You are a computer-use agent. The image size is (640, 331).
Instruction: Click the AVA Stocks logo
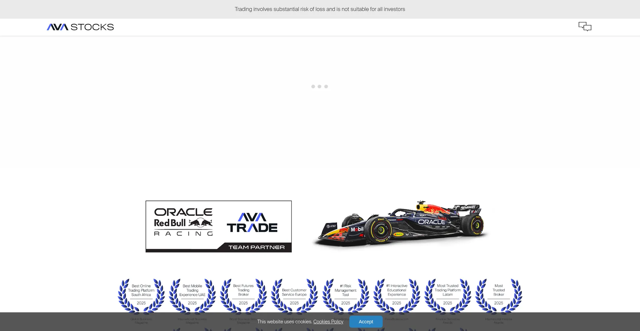80,27
